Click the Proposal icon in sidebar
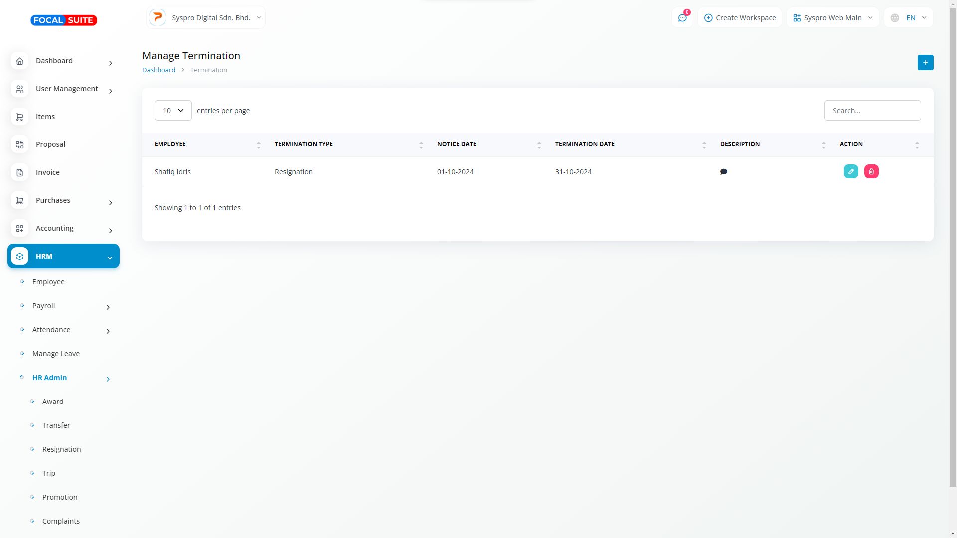957x538 pixels. click(20, 144)
